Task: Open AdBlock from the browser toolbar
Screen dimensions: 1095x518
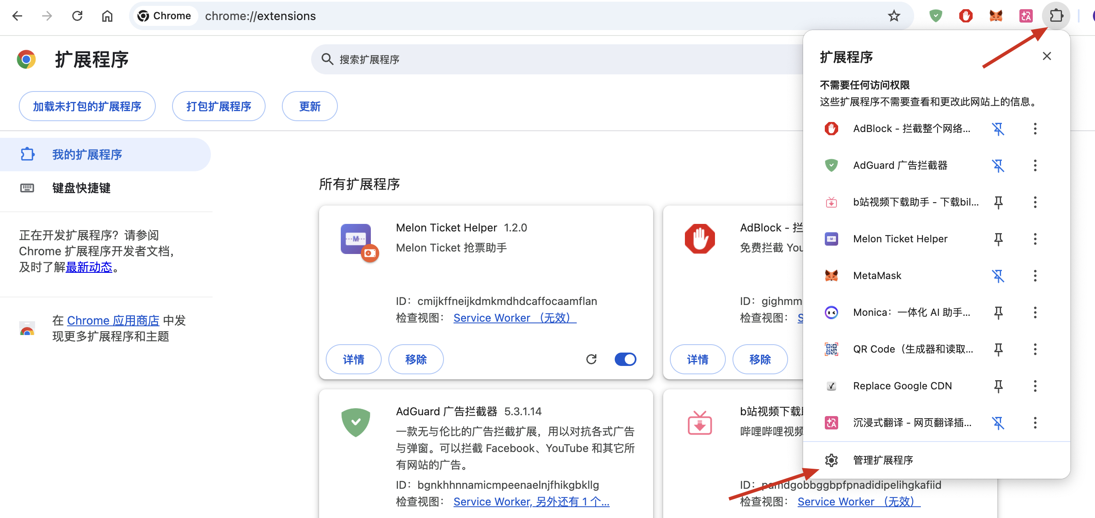Action: pos(966,16)
